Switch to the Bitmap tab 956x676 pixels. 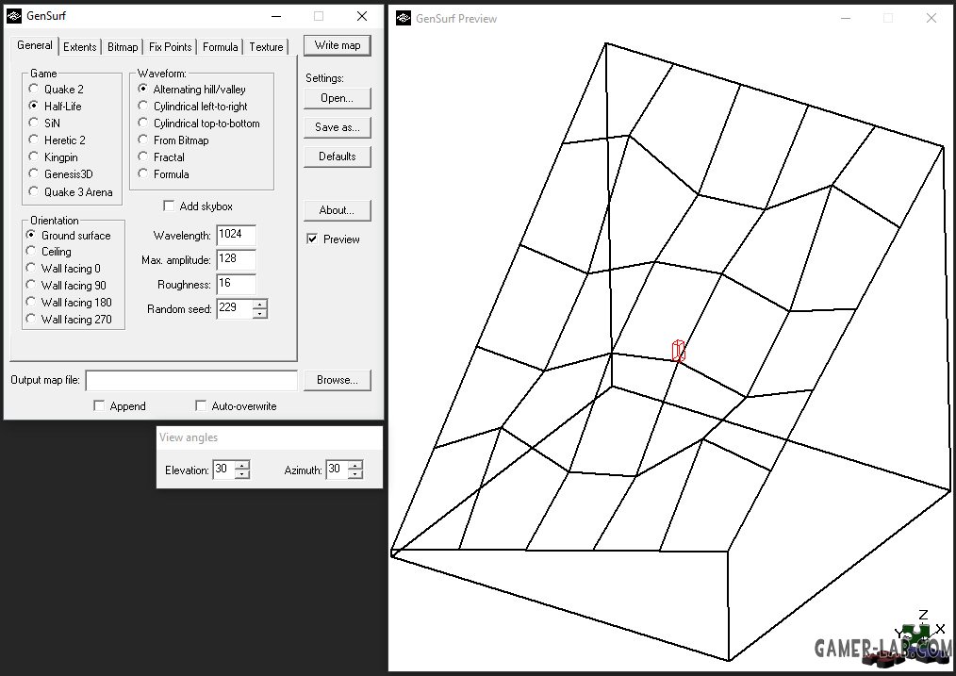tap(123, 47)
